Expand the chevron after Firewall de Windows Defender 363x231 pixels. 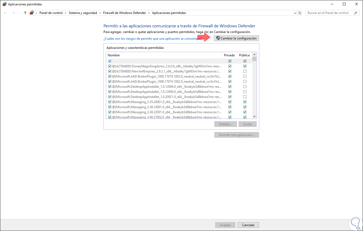click(149, 13)
